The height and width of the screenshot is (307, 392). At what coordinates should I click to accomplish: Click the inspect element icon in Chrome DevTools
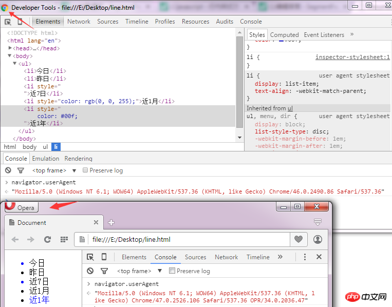pyautogui.click(x=8, y=22)
